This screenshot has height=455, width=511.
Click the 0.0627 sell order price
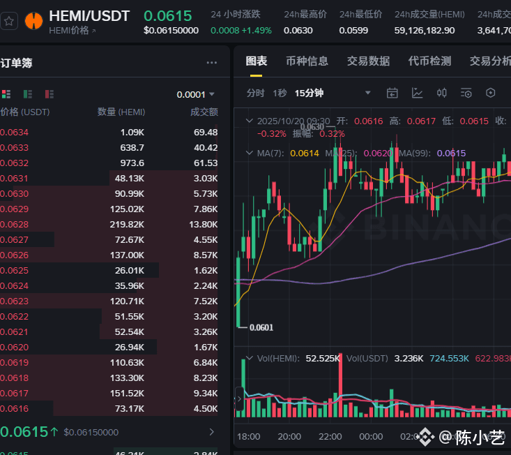[14, 240]
